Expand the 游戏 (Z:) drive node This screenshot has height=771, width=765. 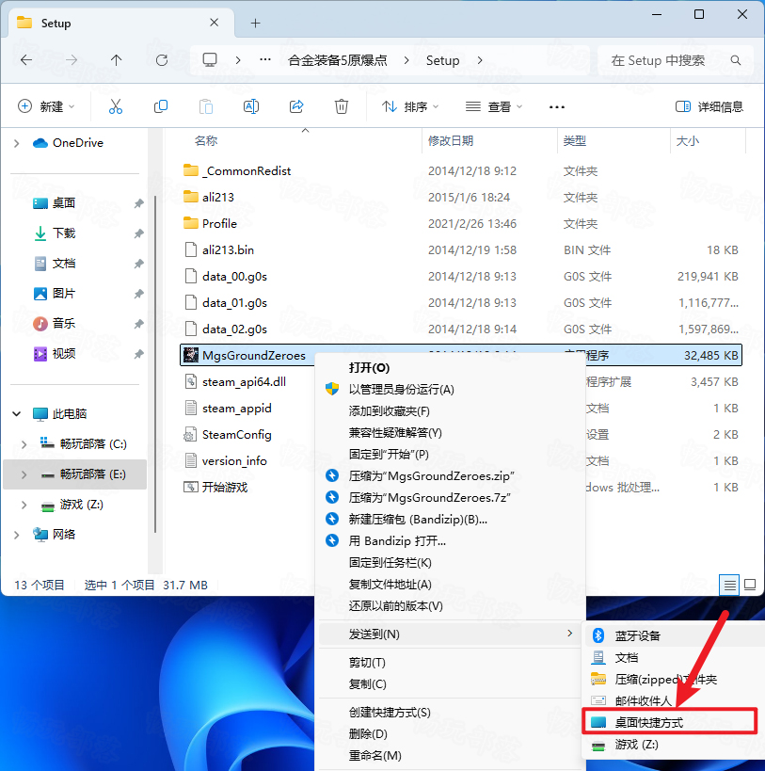coord(24,505)
